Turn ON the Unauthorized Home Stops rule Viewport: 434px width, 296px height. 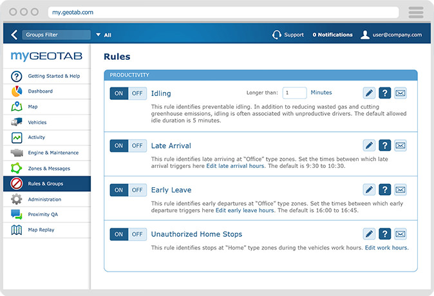tap(119, 234)
